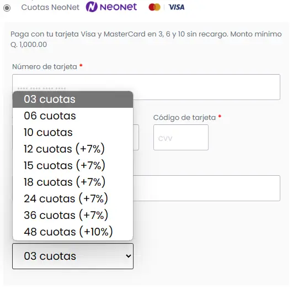Pick 12 cuotas (+7%) from the list
Viewport: 293px width, 288px height.
(x=73, y=149)
